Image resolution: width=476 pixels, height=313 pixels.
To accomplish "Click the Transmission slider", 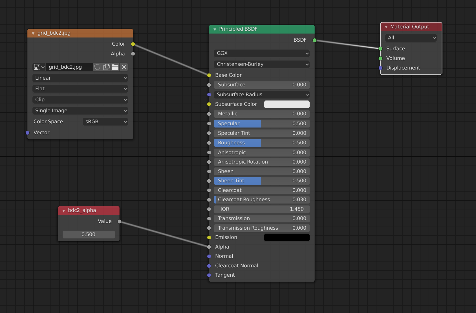I will tap(262, 218).
